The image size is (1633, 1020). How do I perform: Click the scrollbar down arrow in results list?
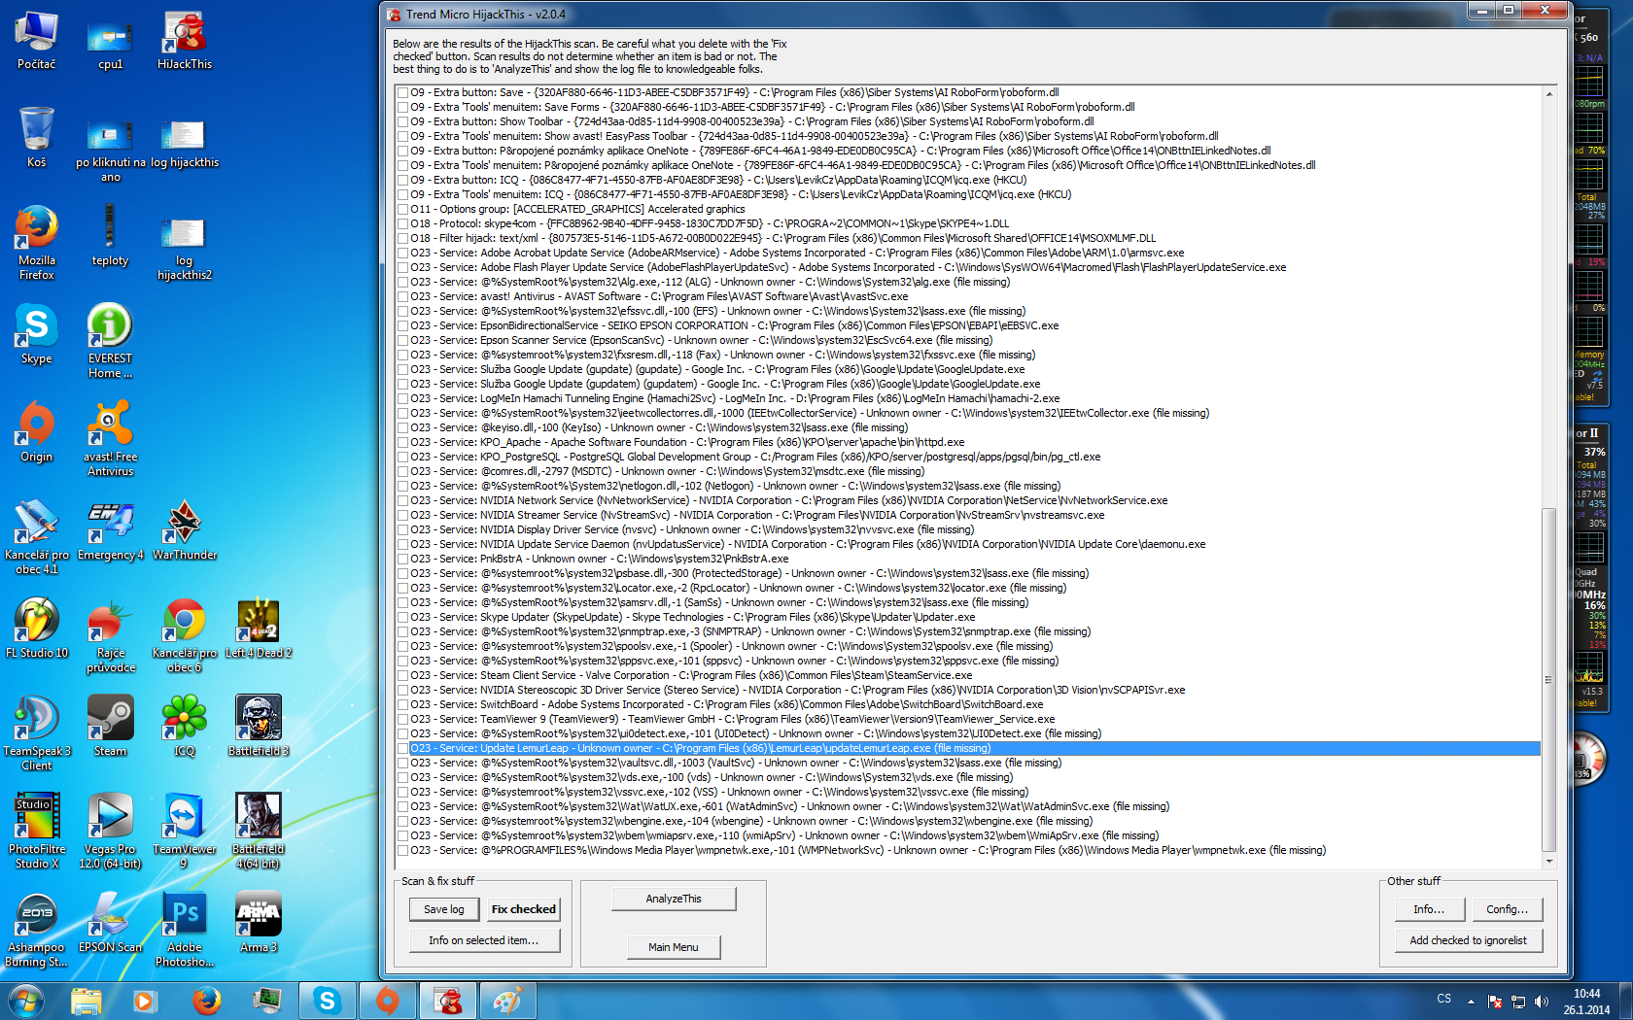1548,861
